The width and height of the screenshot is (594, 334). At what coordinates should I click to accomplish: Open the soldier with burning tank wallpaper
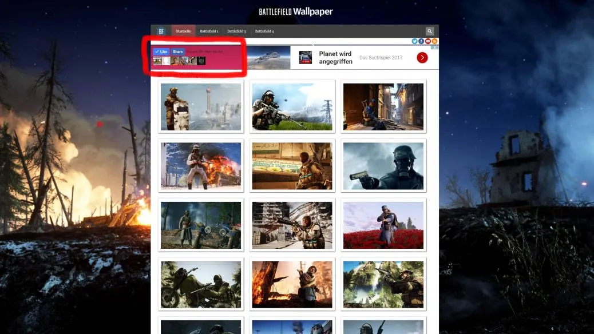[201, 166]
